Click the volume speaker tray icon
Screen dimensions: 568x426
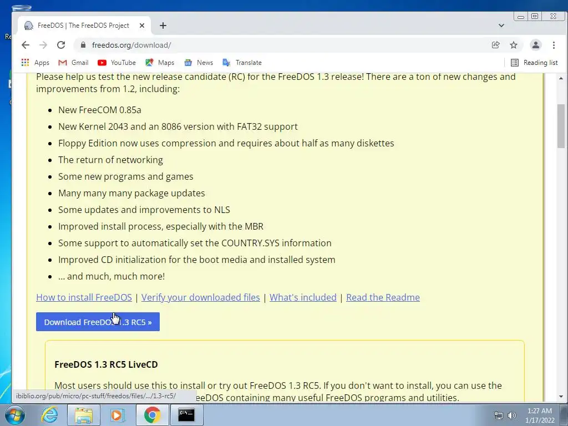point(511,415)
